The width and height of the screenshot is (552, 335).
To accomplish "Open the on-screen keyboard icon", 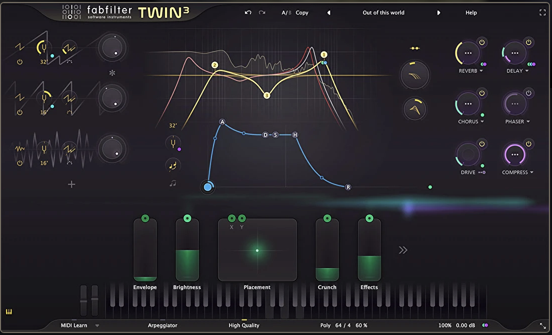I will pos(8,312).
